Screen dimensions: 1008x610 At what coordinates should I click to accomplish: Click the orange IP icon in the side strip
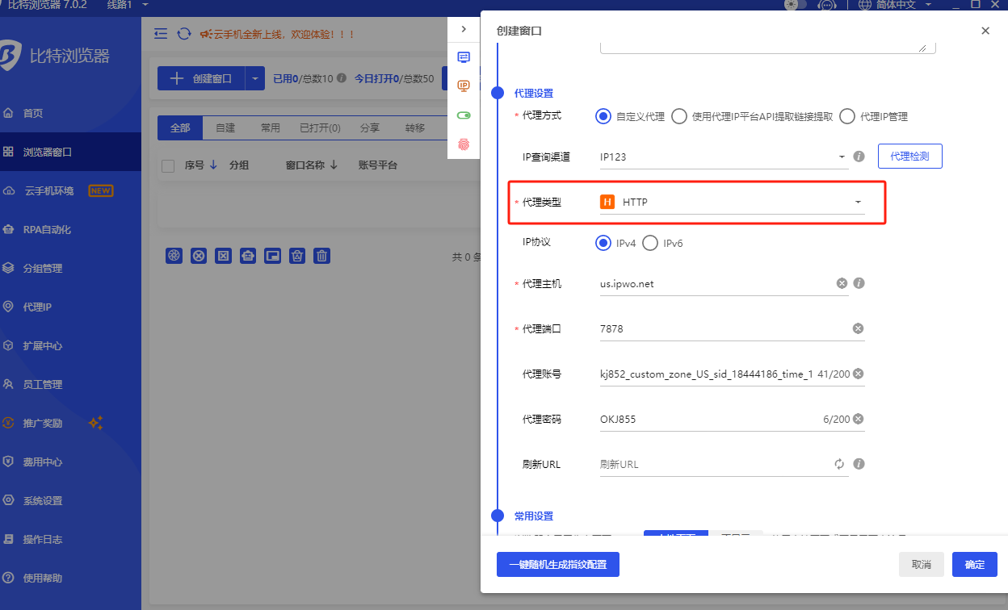point(464,86)
